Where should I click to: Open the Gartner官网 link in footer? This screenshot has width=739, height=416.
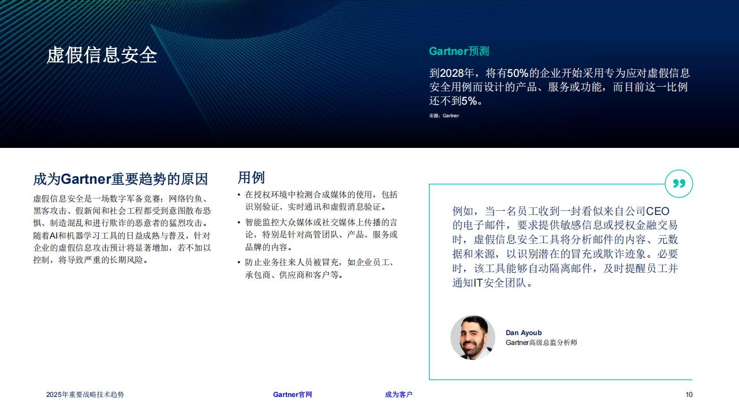(x=292, y=395)
